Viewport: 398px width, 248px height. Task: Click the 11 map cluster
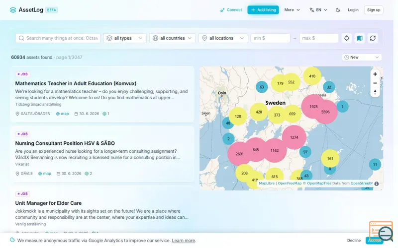click(375, 165)
